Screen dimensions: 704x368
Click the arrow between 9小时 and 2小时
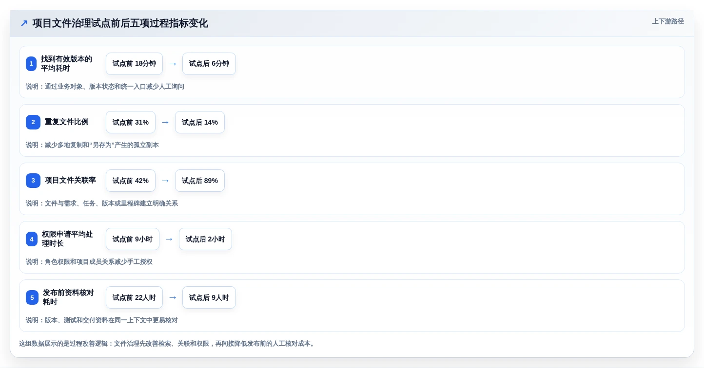[169, 239]
